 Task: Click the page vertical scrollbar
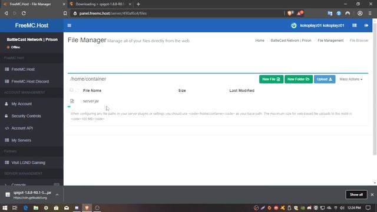(x=375, y=89)
